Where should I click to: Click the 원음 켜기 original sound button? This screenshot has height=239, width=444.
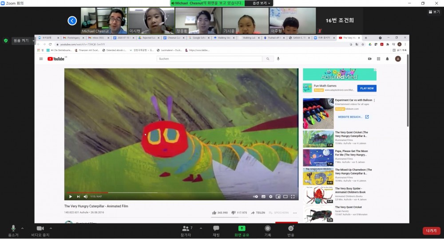pos(21,40)
